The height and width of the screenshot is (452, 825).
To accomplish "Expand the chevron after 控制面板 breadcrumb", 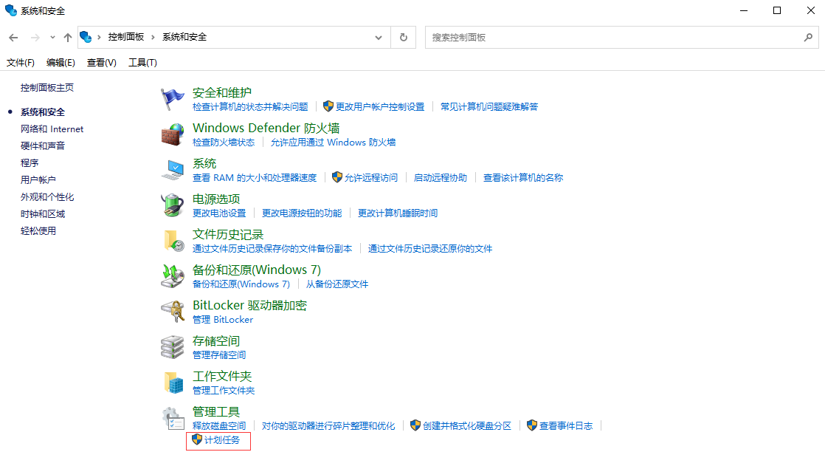I will (x=153, y=37).
